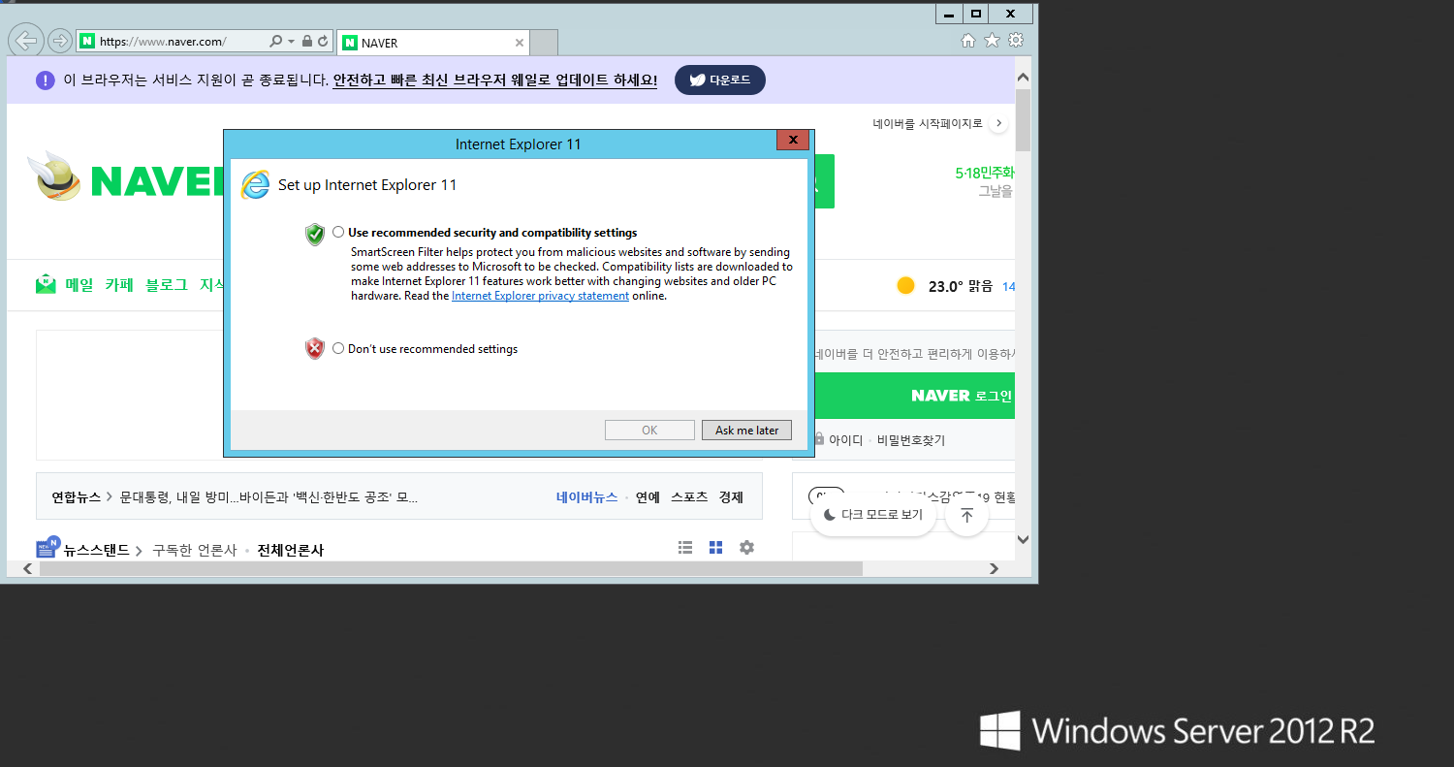Click the Ask me later button
This screenshot has height=767, width=1454.
tap(746, 431)
